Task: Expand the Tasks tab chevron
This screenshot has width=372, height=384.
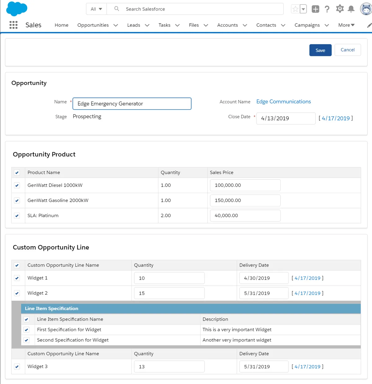Action: click(x=177, y=25)
